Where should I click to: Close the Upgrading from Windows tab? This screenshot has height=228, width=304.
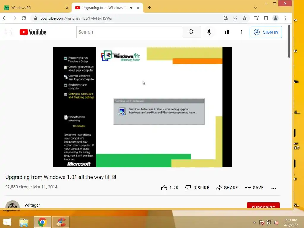click(138, 8)
